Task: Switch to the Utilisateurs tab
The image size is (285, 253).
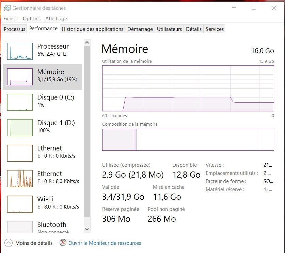Action: [x=169, y=29]
